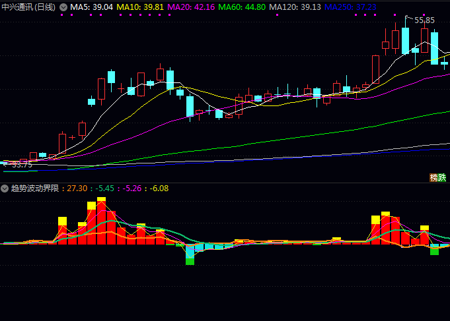Click the -5.45 green indicator value
The width and height of the screenshot is (450, 321).
(x=104, y=189)
